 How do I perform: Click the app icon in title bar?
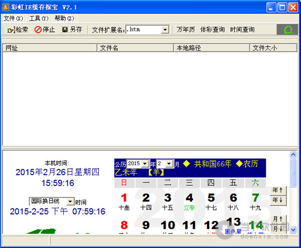tap(6, 8)
